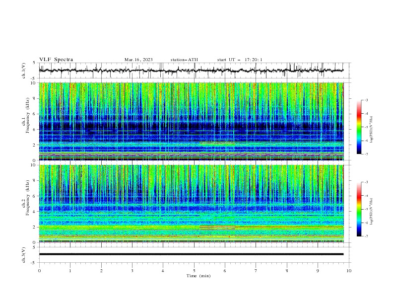
Task: Click the "ch.1(V)" axis label
Action: [24, 71]
